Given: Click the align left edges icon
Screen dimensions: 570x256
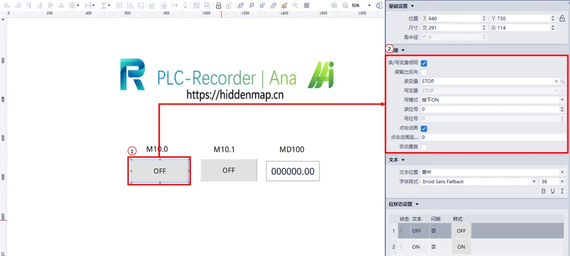Looking at the screenshot, I should (7, 5).
